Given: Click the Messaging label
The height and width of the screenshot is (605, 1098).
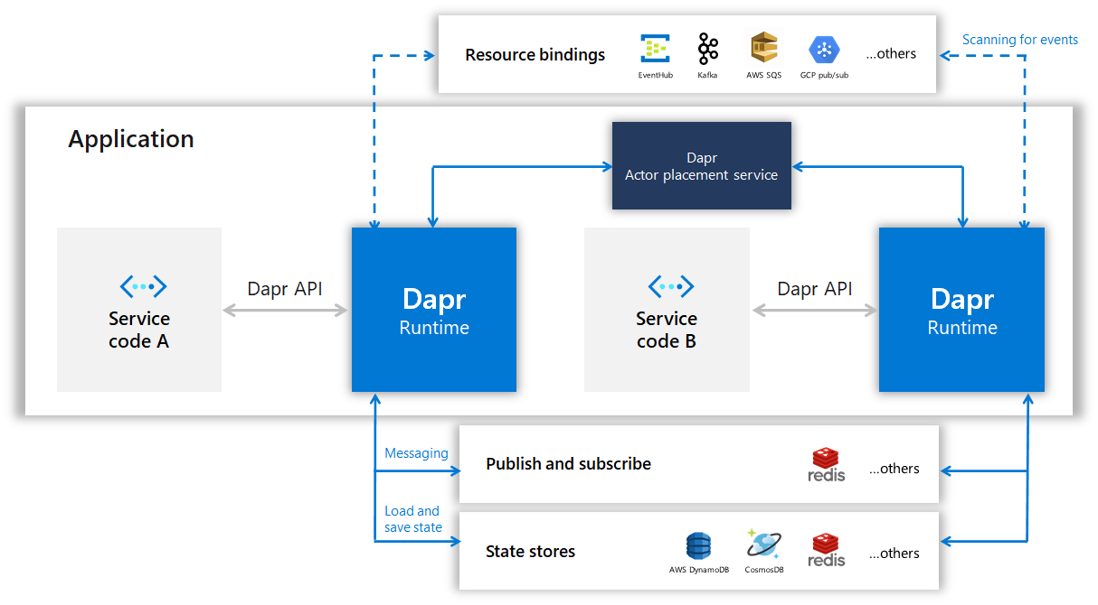Looking at the screenshot, I should (x=417, y=452).
